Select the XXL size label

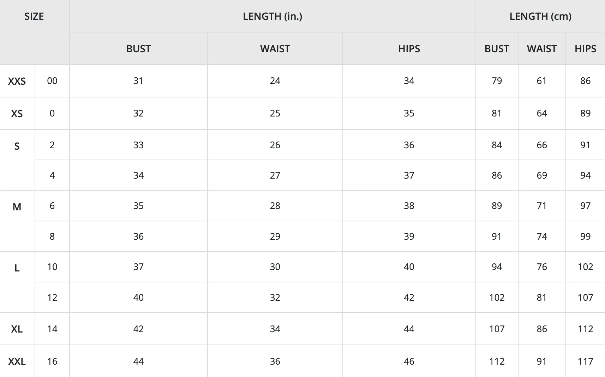coord(17,361)
